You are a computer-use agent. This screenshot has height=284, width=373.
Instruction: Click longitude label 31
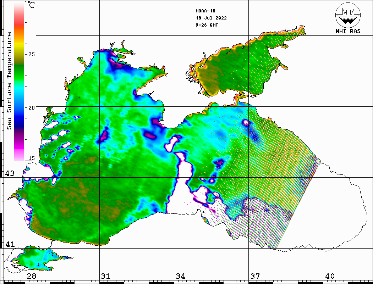click(106, 276)
